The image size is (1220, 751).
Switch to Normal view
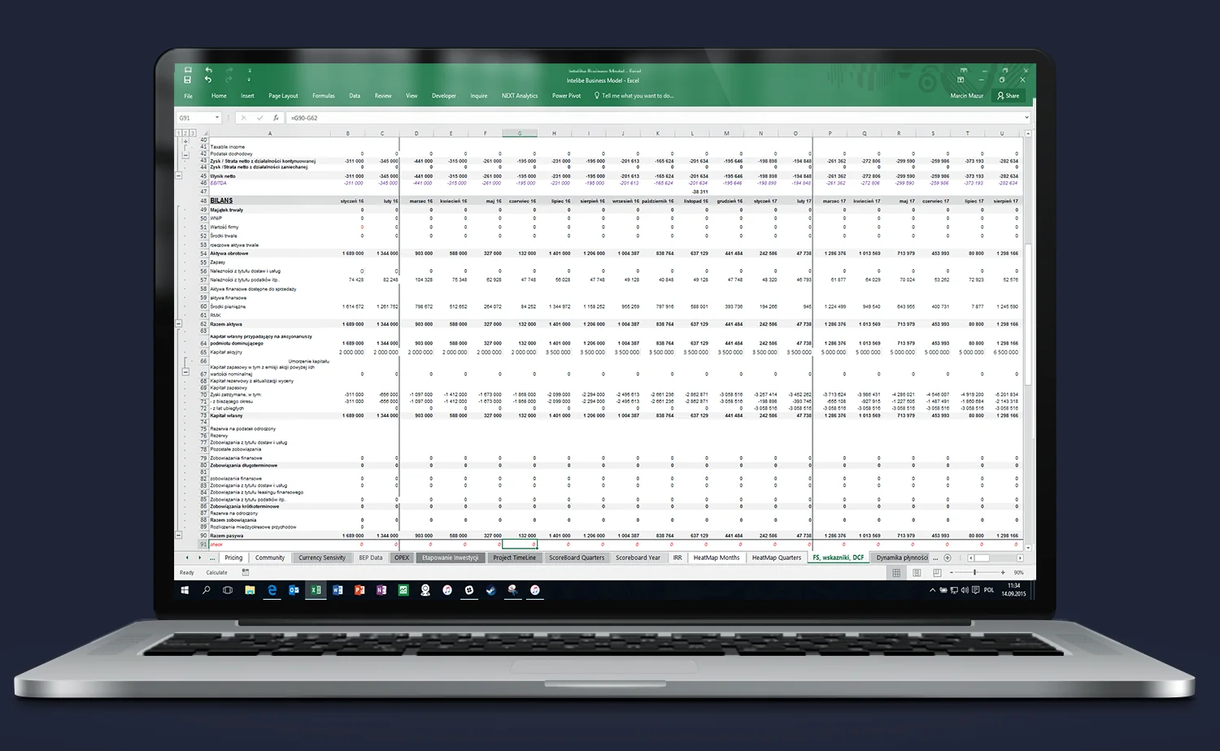point(896,572)
